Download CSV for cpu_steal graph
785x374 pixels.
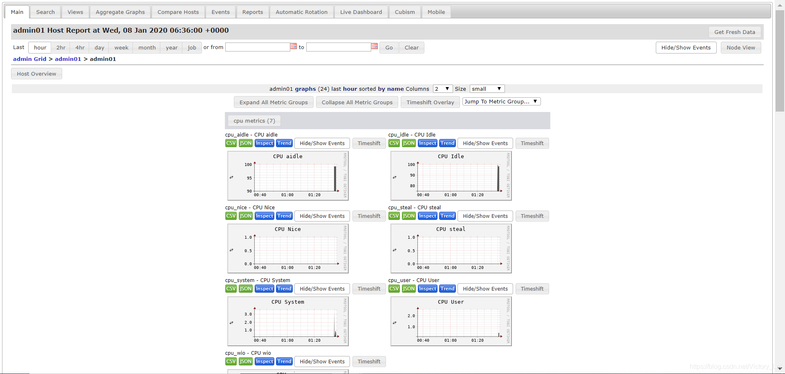pos(394,216)
